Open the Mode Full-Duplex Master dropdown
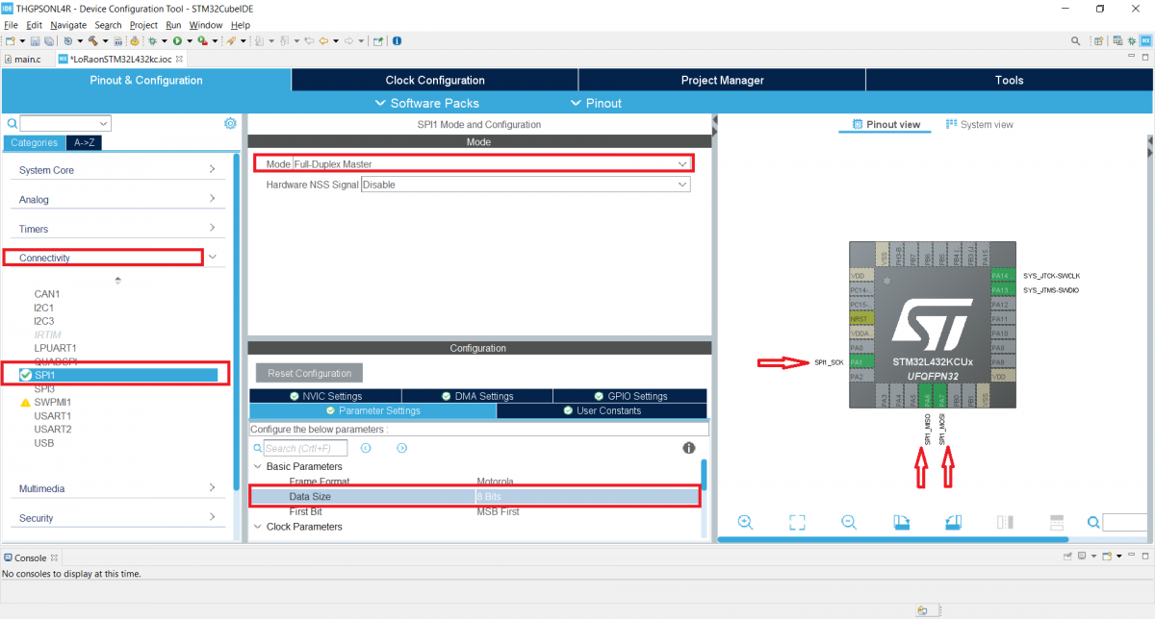The width and height of the screenshot is (1155, 619). tap(491, 164)
